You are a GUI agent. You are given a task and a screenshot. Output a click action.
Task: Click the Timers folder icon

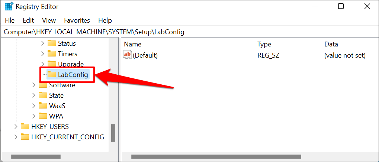[x=52, y=54]
